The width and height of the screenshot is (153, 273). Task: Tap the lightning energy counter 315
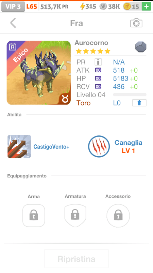[x=88, y=6]
